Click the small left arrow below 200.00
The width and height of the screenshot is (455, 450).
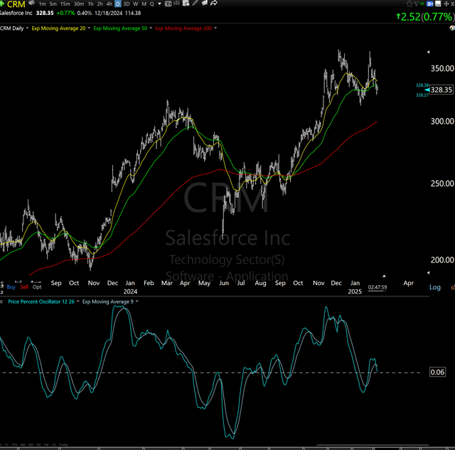[x=428, y=273]
